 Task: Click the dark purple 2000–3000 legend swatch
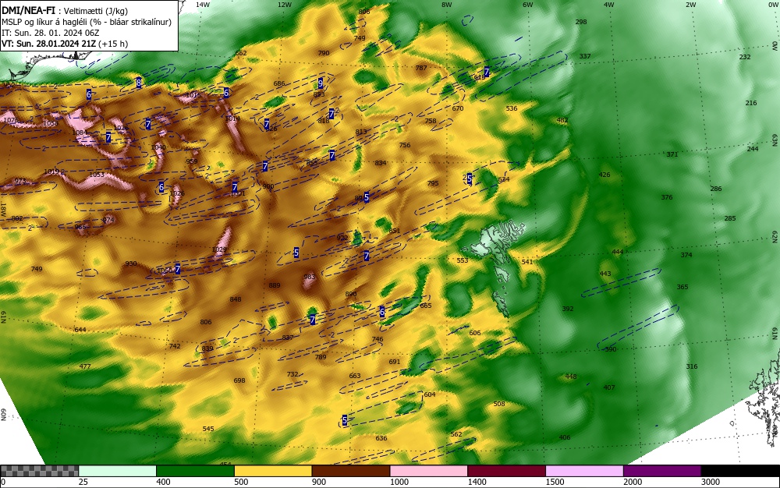(x=662, y=471)
